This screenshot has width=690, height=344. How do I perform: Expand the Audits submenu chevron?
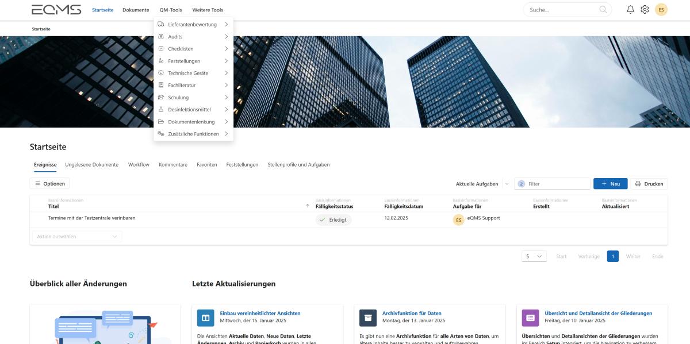[x=227, y=37]
